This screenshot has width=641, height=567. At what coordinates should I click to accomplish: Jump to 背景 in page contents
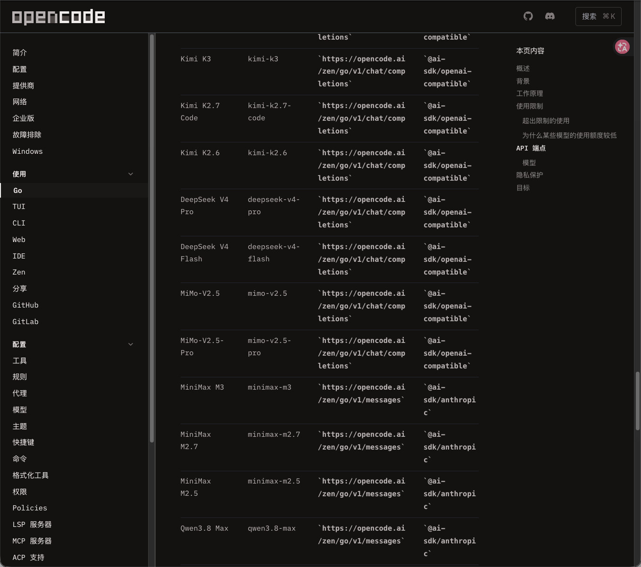(x=523, y=81)
